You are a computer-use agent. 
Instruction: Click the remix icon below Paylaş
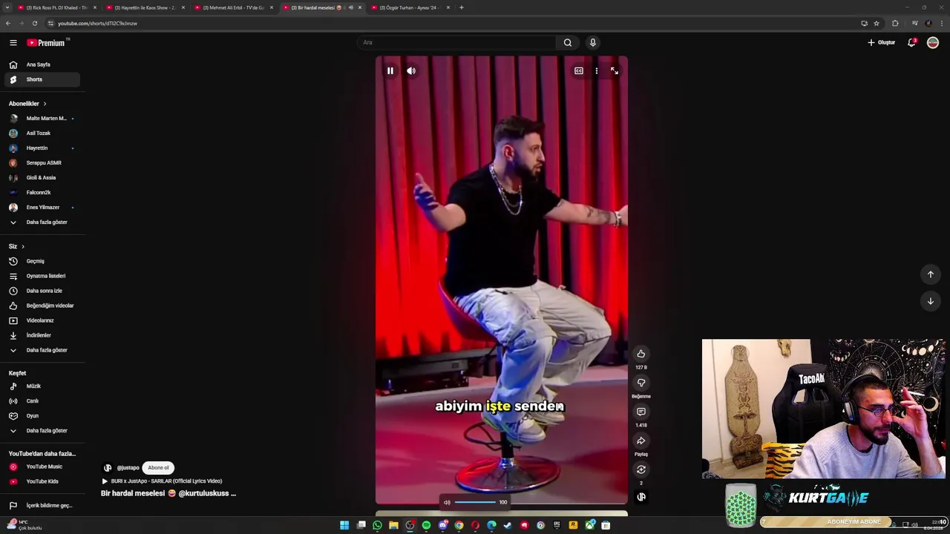641,469
